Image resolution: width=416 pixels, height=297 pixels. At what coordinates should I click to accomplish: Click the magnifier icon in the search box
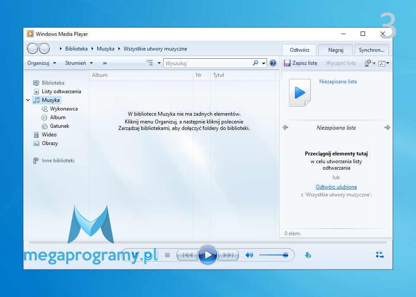coord(255,63)
